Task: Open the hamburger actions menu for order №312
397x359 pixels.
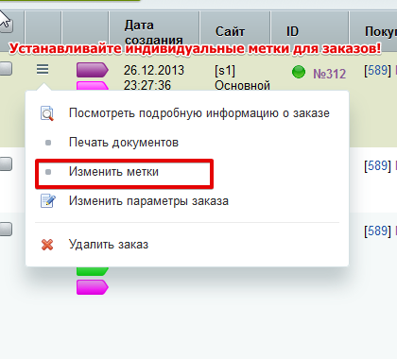Action: click(x=43, y=69)
